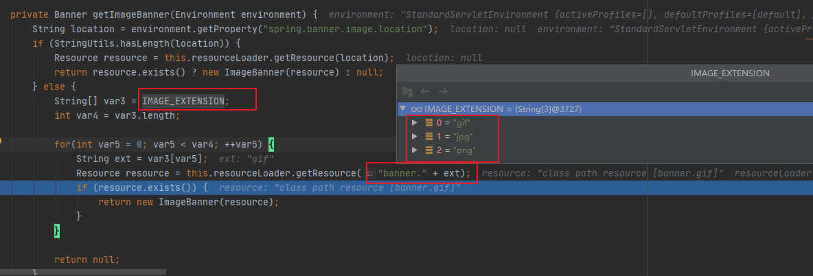Expand array element 1 with value "jpg"
This screenshot has height=276, width=813.
(414, 137)
